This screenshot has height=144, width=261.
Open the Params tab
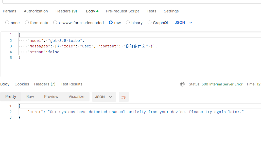click(x=9, y=11)
